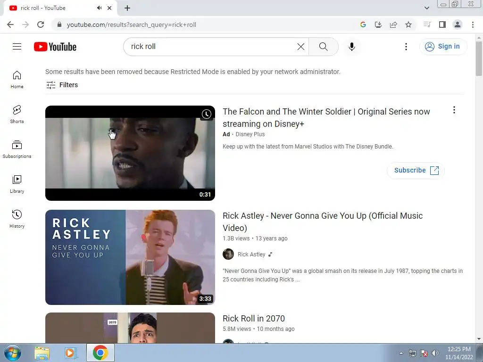Image resolution: width=483 pixels, height=362 pixels.
Task: Click the scrollbar down arrow
Action: (479, 339)
